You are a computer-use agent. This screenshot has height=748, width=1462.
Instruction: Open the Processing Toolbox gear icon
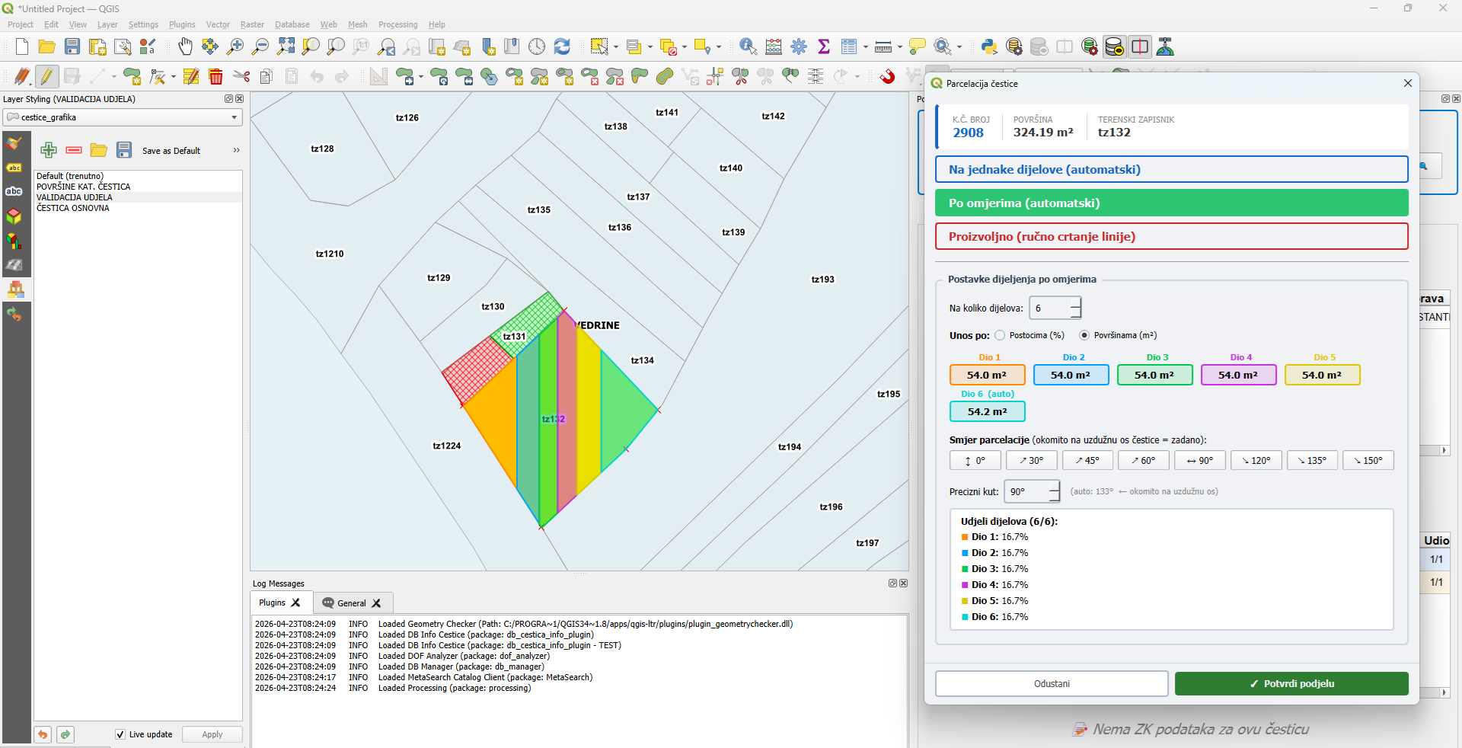(799, 47)
